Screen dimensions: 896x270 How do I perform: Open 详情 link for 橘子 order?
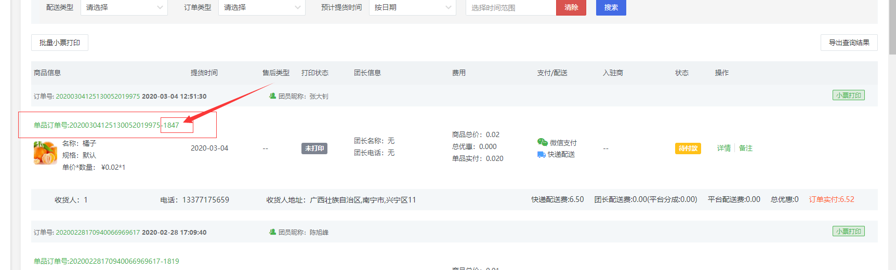coord(723,148)
